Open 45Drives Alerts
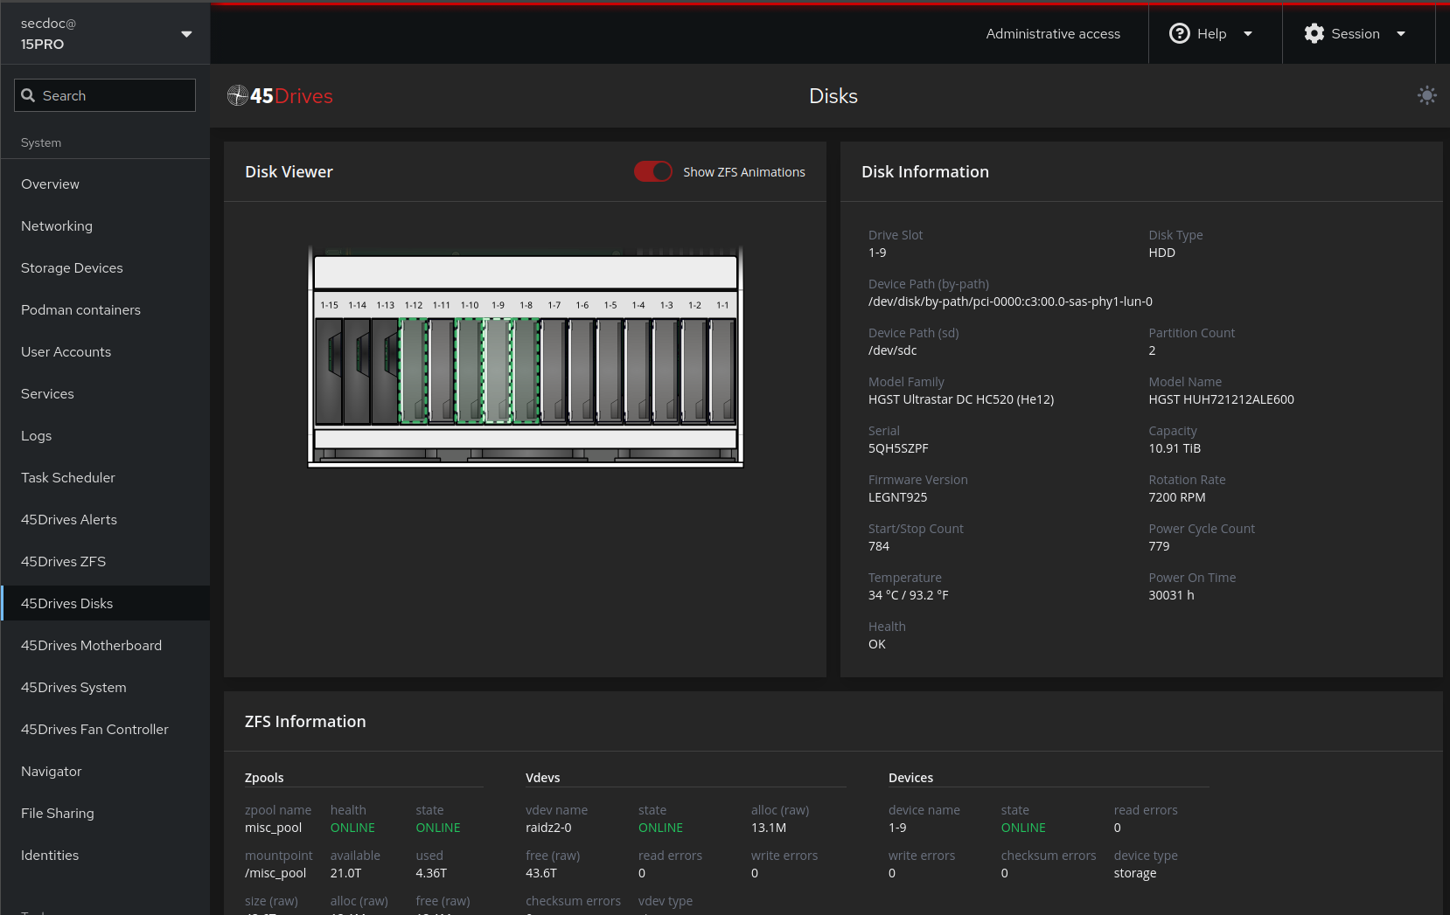 105,519
